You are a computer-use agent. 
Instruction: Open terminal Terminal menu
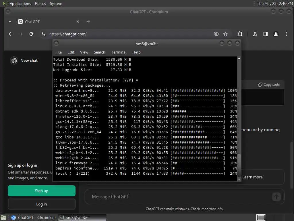[119, 52]
